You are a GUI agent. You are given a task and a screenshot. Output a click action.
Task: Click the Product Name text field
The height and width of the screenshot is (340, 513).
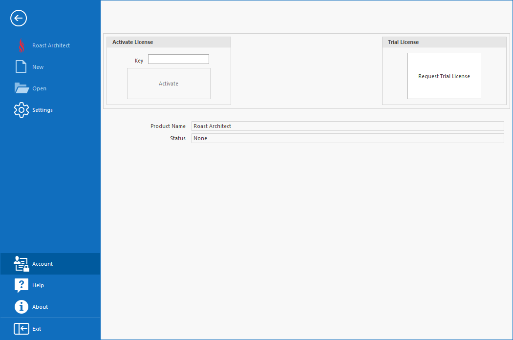click(347, 126)
